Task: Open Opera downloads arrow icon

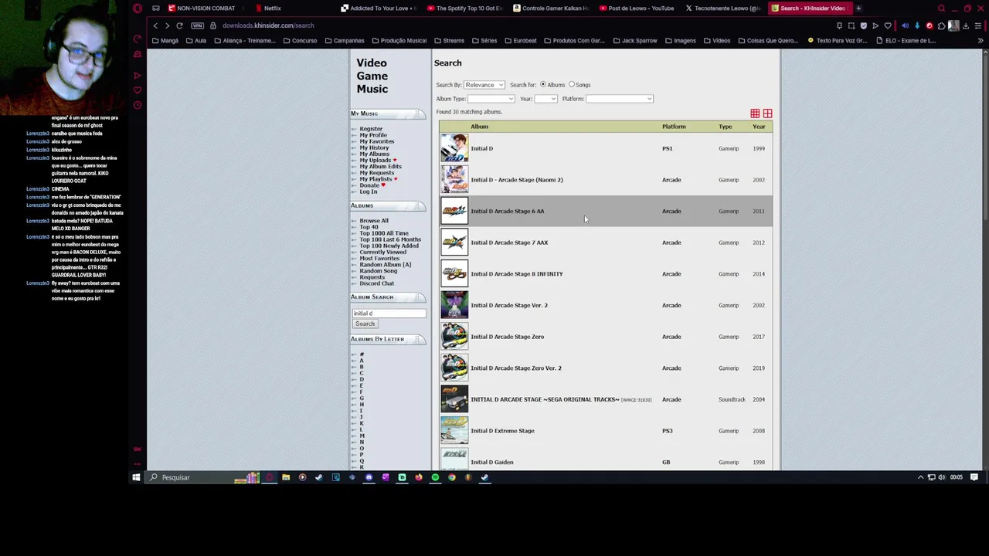Action: pos(966,25)
